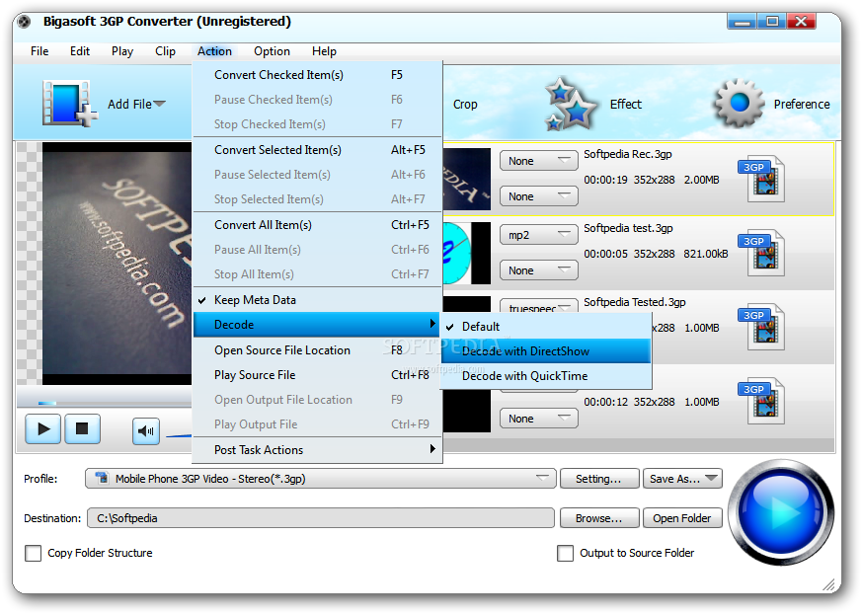The image size is (862, 614).
Task: Click the Softpedia preview video image
Action: pos(118,264)
